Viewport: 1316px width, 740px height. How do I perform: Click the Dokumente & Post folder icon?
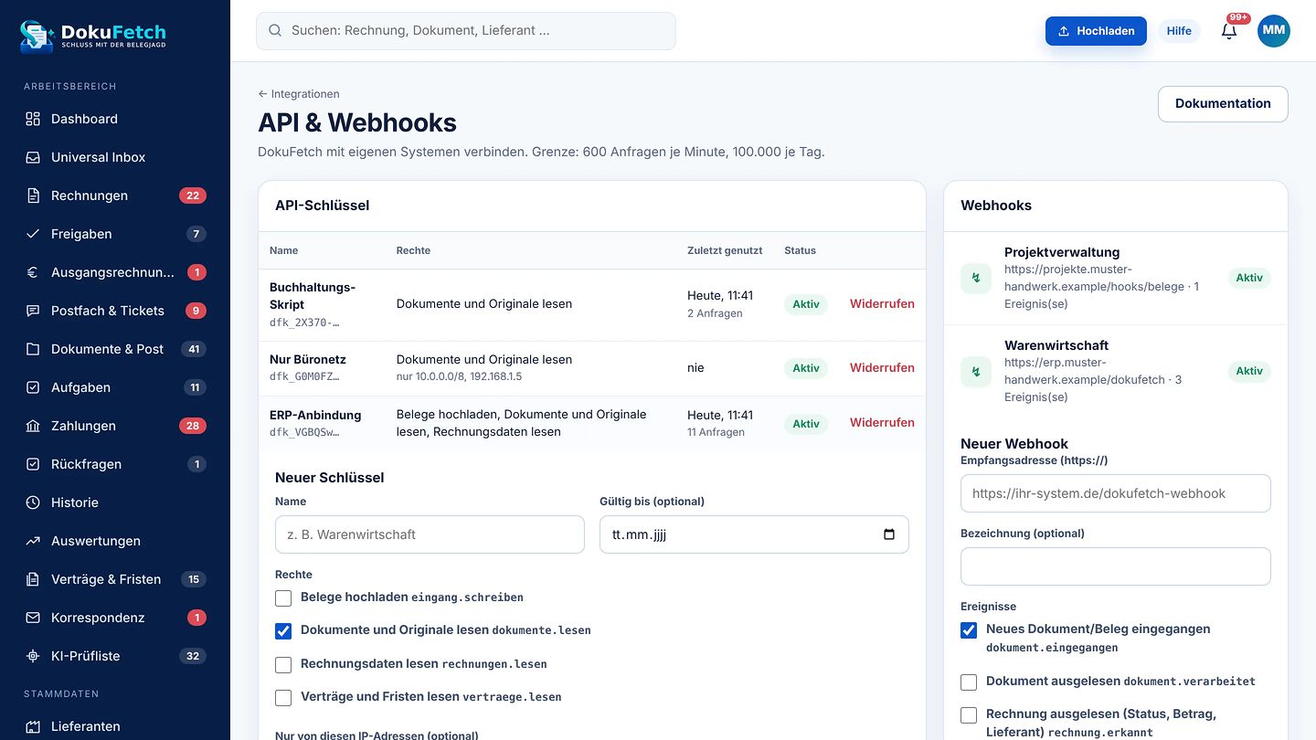[x=33, y=349]
